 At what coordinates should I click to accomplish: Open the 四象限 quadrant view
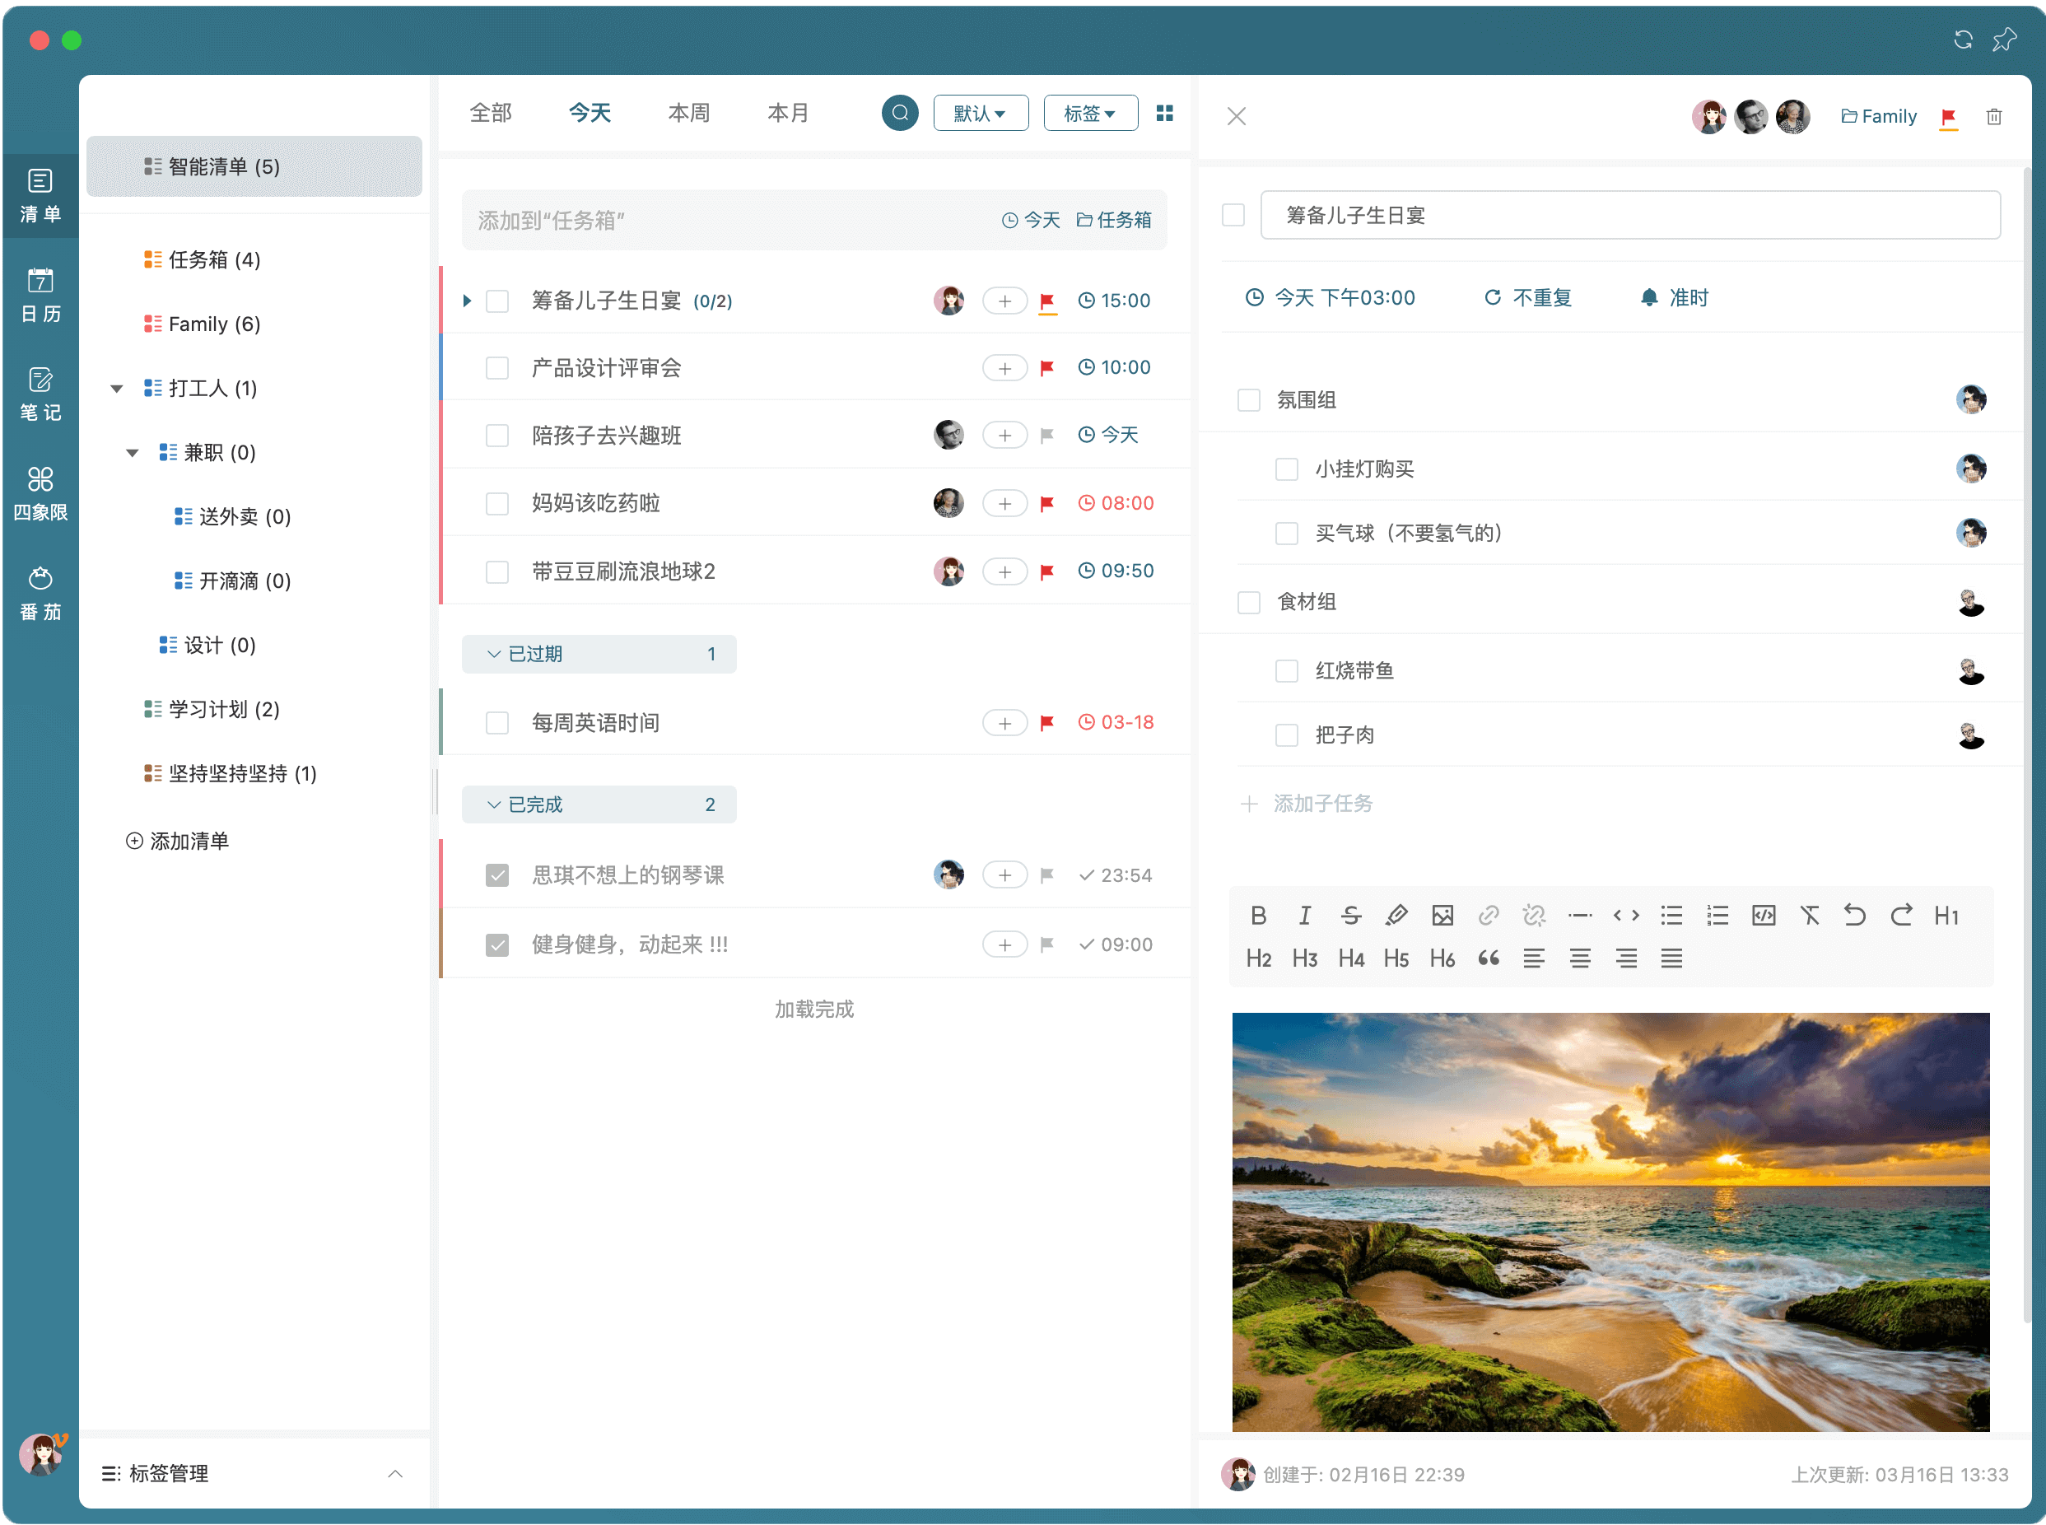pos(40,494)
